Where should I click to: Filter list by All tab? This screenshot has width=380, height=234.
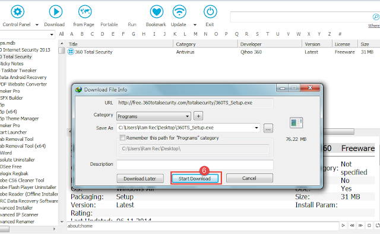(x=61, y=34)
